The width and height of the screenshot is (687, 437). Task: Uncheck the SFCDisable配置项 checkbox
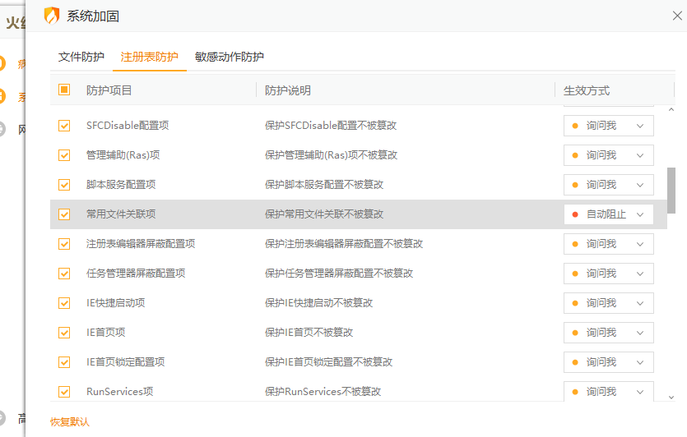point(64,126)
